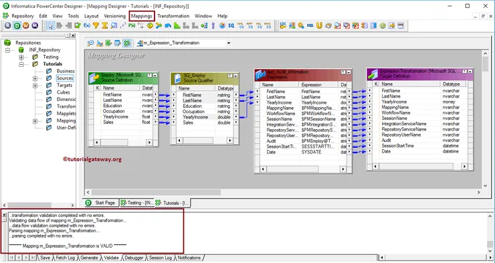Pick the SQL transformation toolbar icon
Screen dimensions: 495x263
click(x=310, y=25)
